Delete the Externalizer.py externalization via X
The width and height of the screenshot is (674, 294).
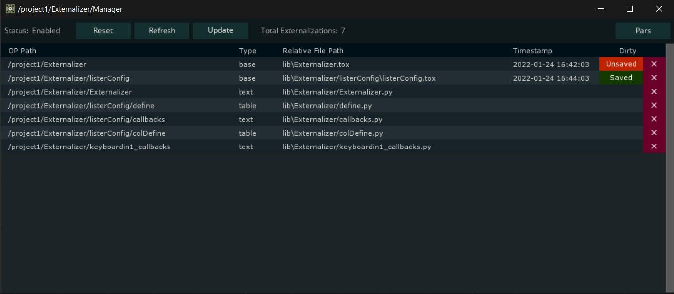654,92
